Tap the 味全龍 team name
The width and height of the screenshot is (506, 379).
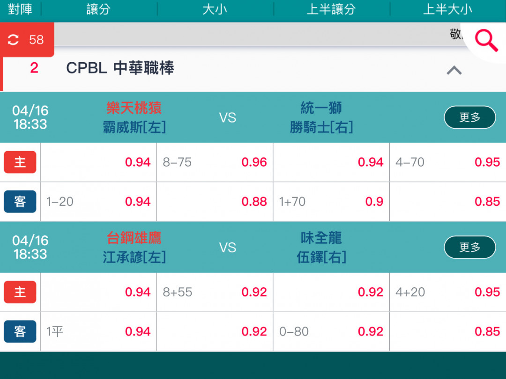(321, 238)
